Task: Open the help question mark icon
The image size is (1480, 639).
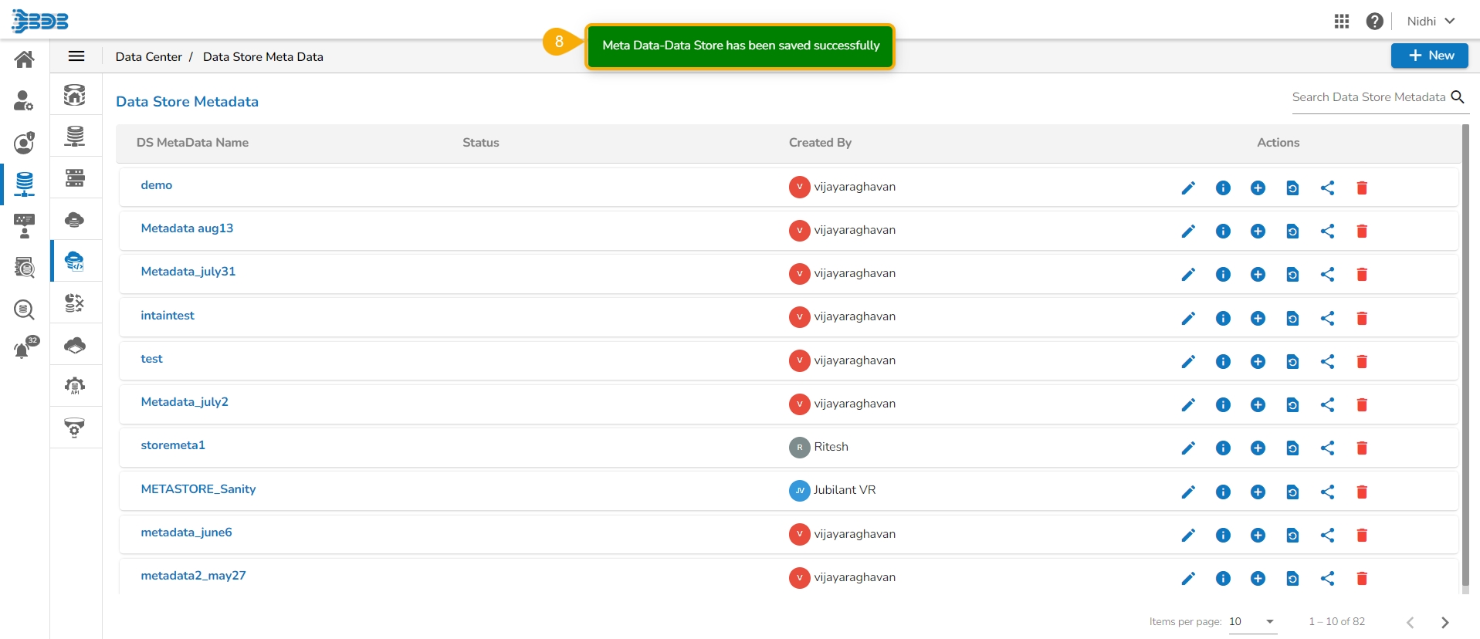Action: [1374, 21]
